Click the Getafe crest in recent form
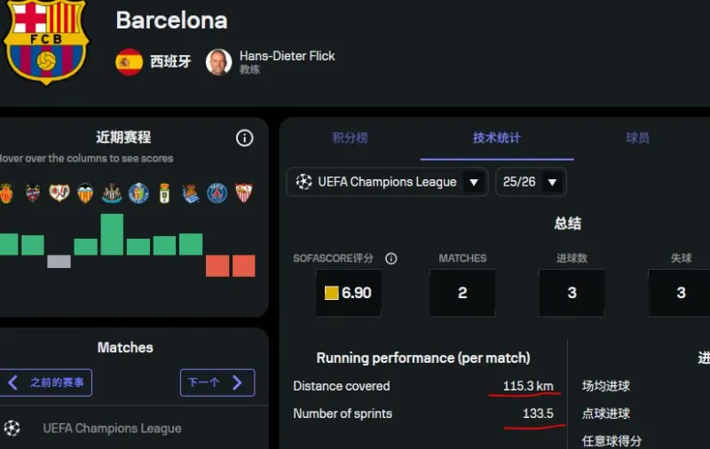The image size is (710, 449). (x=138, y=193)
